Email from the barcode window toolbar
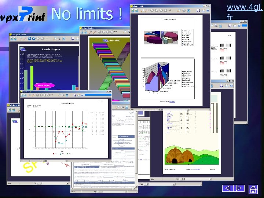Viewport: 264px width, 198px height. tap(235, 26)
